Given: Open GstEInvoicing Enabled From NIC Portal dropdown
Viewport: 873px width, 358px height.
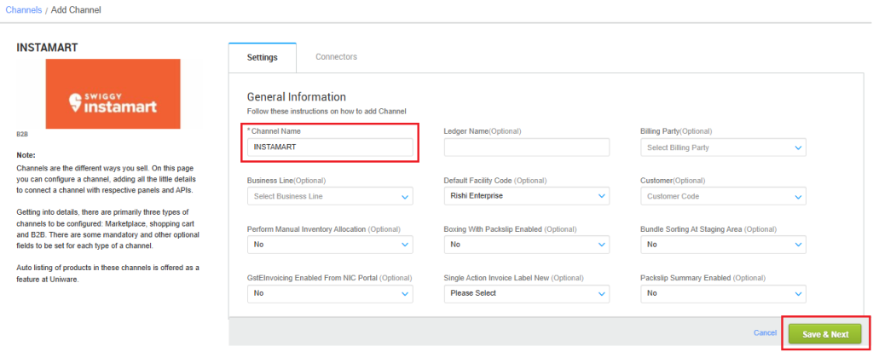Looking at the screenshot, I should pyautogui.click(x=330, y=293).
